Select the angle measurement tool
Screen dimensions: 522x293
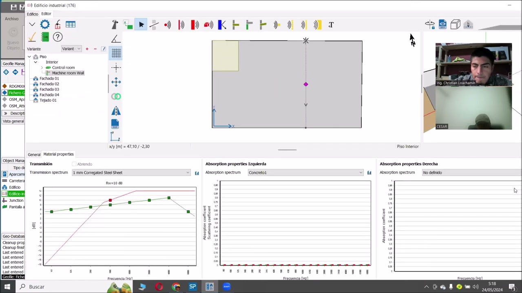pyautogui.click(x=116, y=39)
